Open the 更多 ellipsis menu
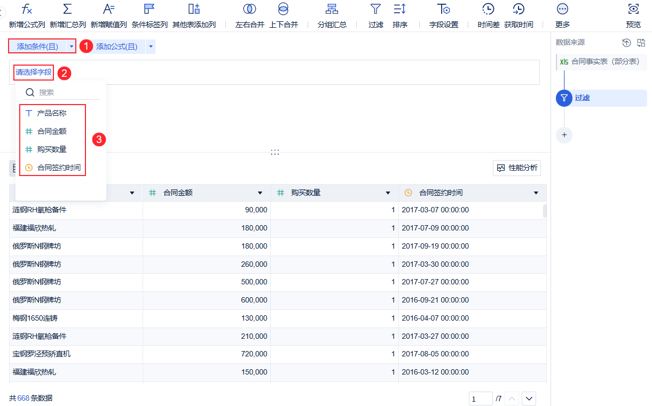Screen dimensions: 652x406 562,9
